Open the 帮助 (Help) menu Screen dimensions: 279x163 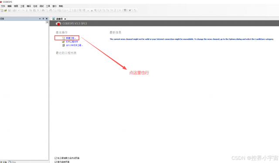coord(61,6)
